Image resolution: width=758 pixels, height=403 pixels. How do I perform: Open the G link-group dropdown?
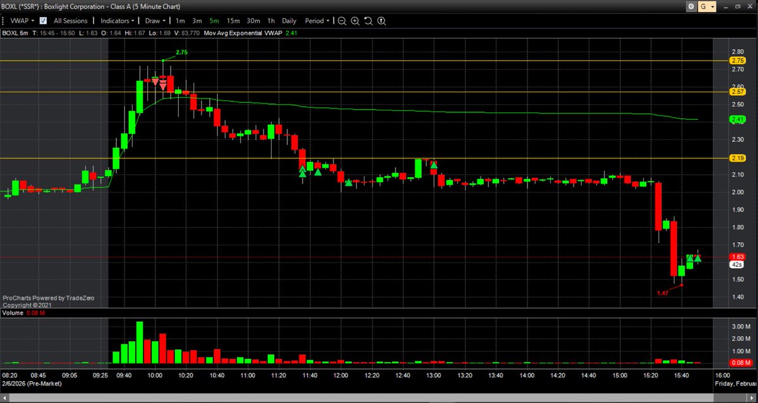[708, 6]
